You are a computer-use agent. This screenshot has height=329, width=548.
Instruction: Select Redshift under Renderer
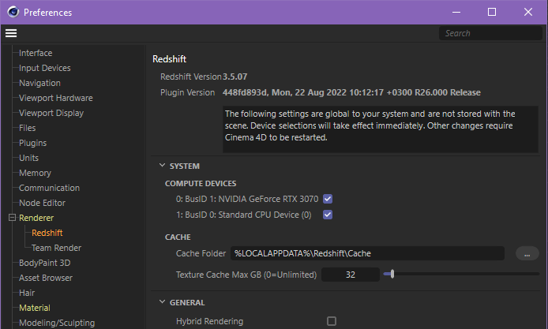pyautogui.click(x=47, y=233)
